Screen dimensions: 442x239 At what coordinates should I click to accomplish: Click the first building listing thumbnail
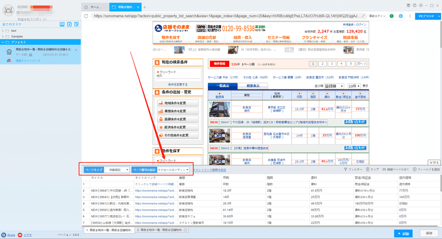point(219,109)
